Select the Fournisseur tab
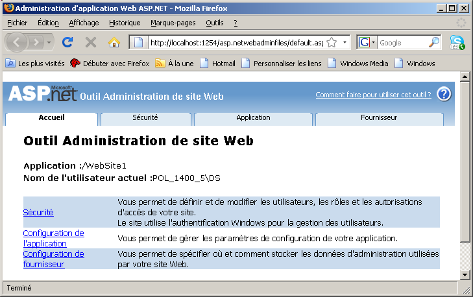 (378, 118)
